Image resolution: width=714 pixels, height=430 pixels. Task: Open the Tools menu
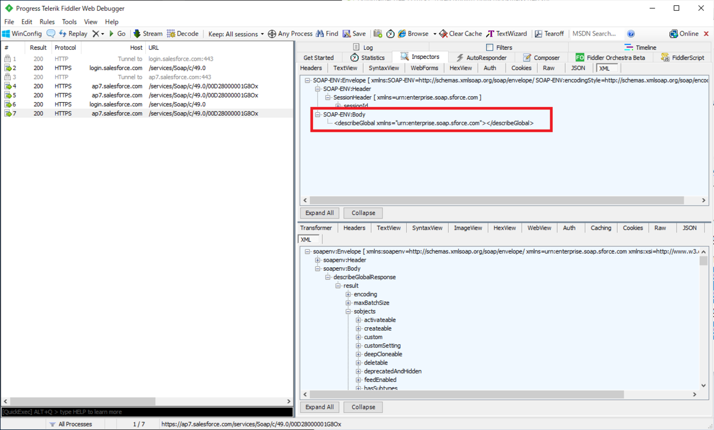(x=70, y=22)
